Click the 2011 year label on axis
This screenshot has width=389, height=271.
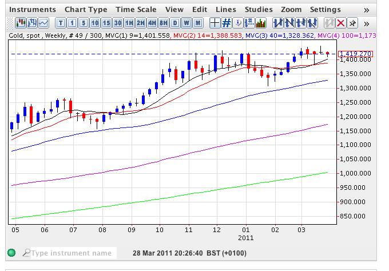246,238
